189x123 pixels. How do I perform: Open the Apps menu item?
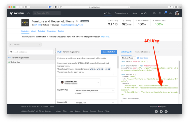coord(135,13)
